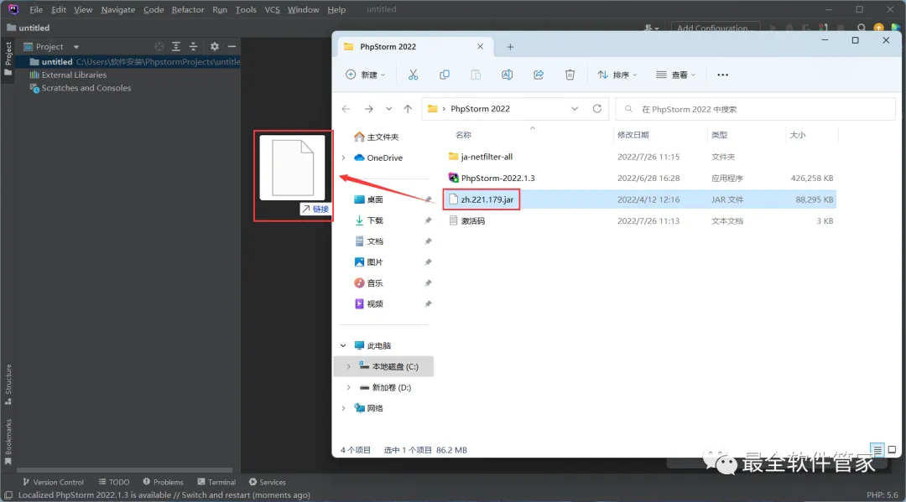Select the zh.221.179.jar file
This screenshot has height=502, width=906.
(x=640, y=199)
